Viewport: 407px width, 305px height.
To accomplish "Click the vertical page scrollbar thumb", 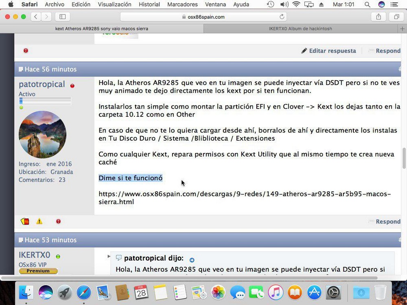I will point(404,158).
